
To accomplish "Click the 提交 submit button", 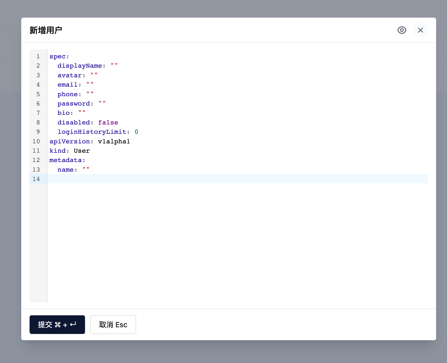I will pyautogui.click(x=57, y=325).
